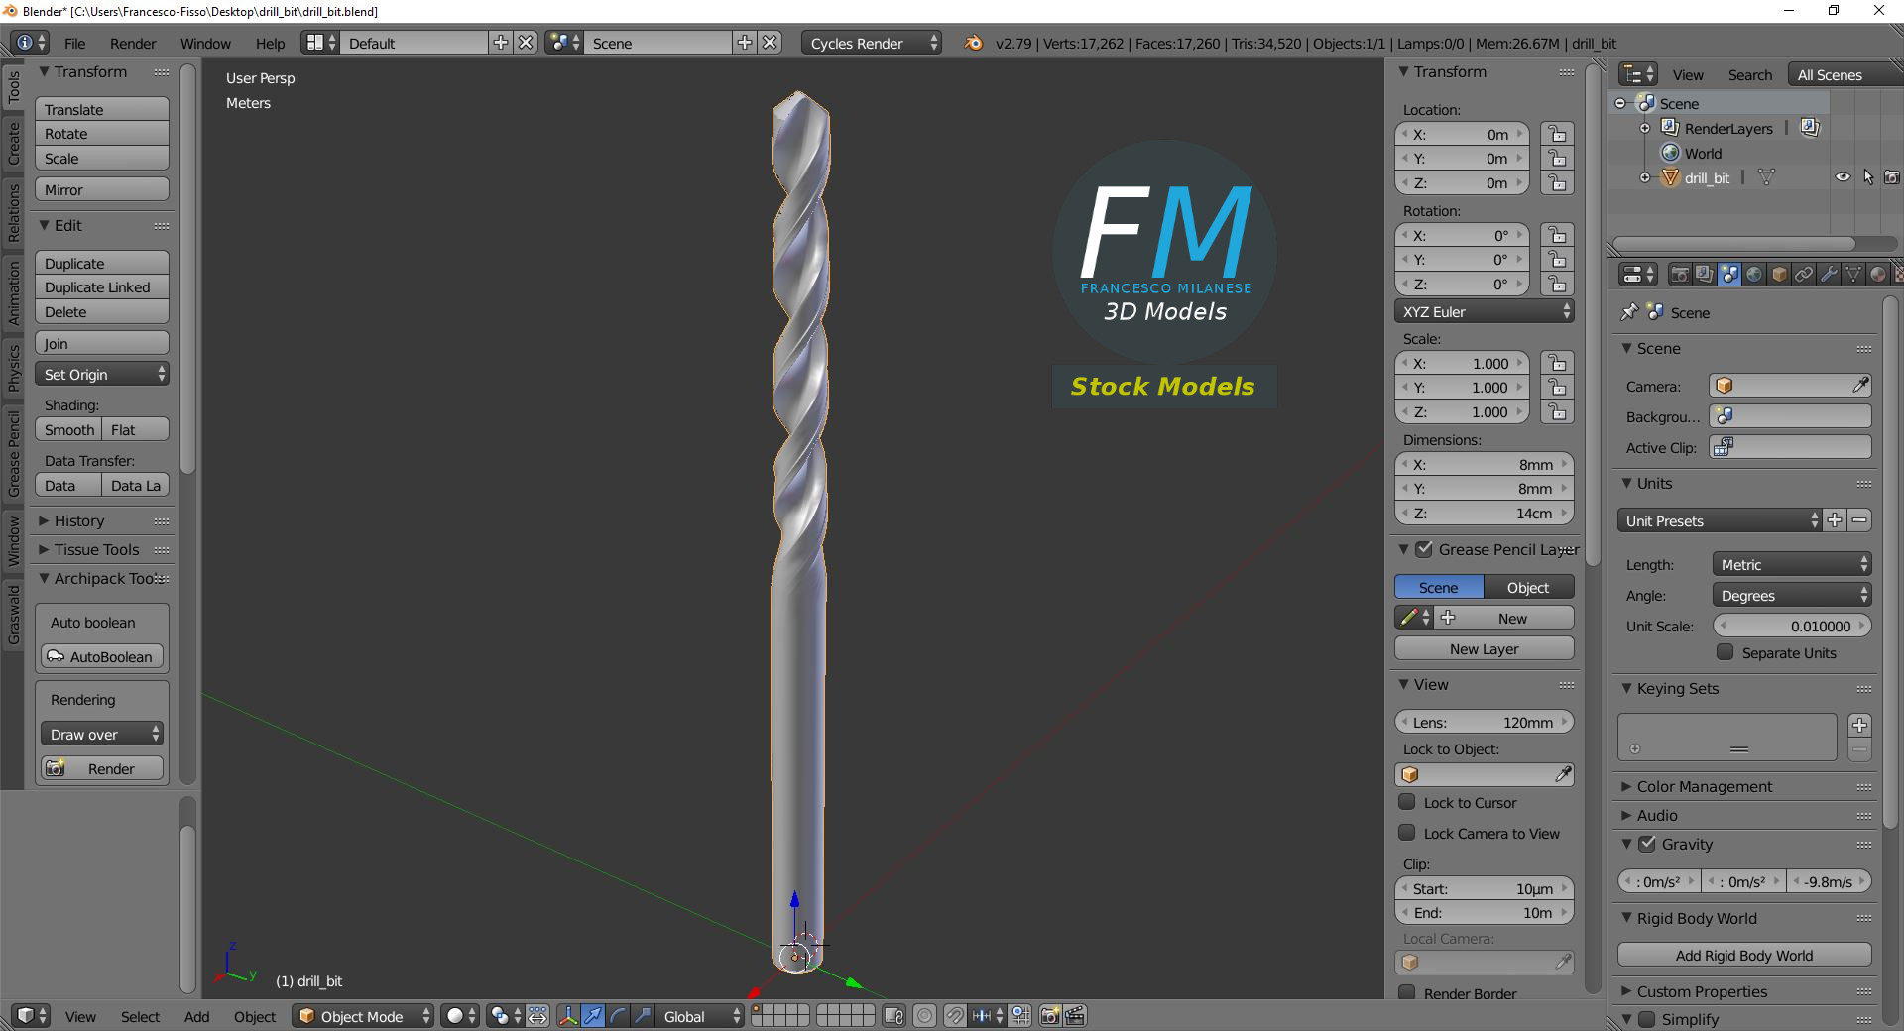Enable the Simplify checkbox
Screen dimensions: 1904x1031
coord(1647,1019)
